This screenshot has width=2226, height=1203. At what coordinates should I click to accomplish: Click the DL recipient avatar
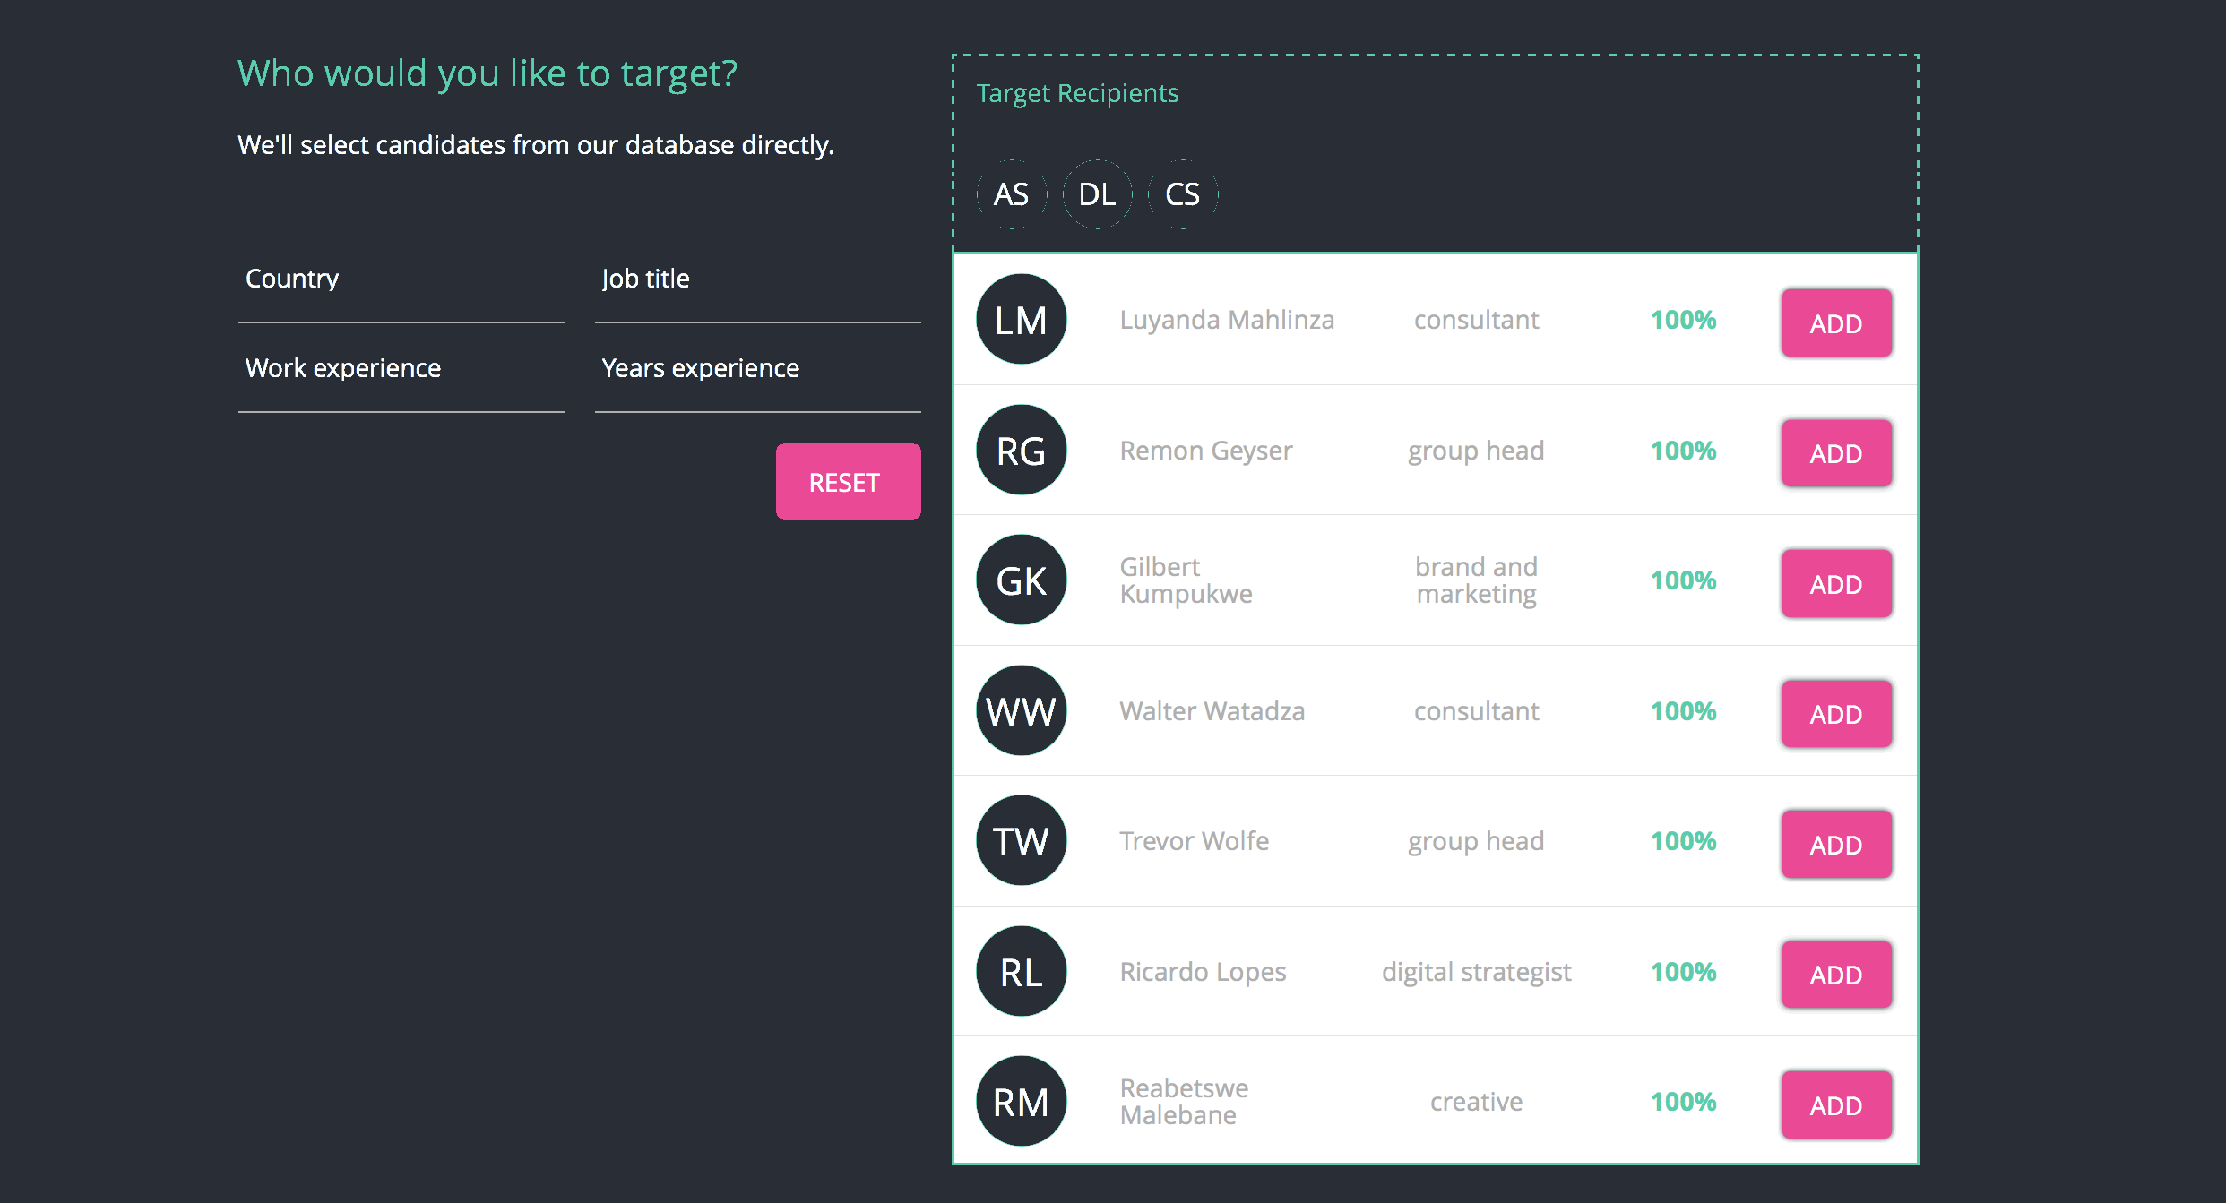(1097, 194)
